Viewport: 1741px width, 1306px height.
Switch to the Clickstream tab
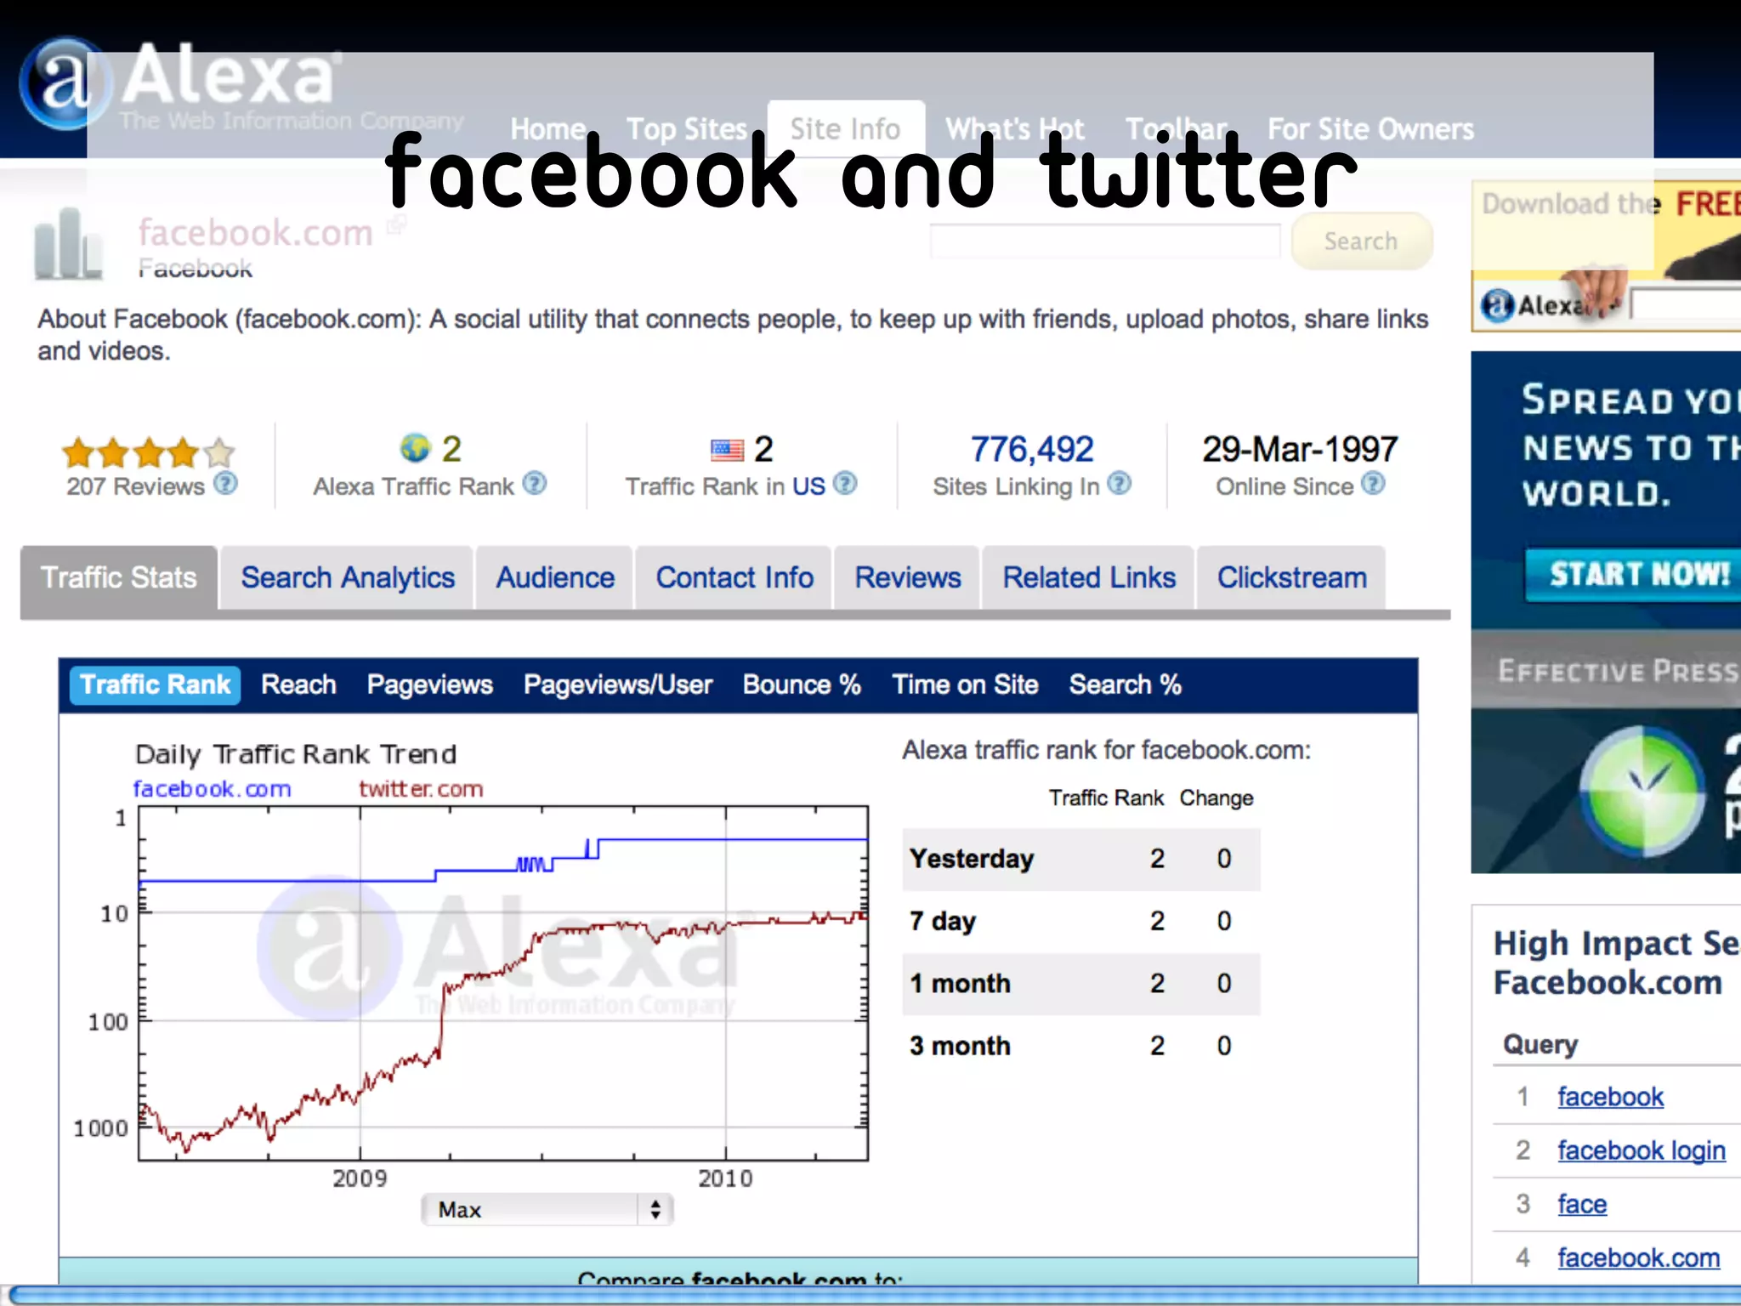click(x=1292, y=577)
